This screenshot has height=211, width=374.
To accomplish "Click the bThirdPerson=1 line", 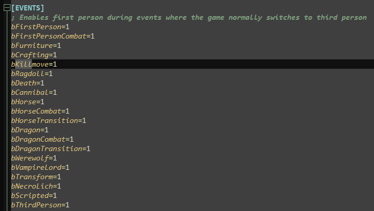I will pyautogui.click(x=40, y=205).
